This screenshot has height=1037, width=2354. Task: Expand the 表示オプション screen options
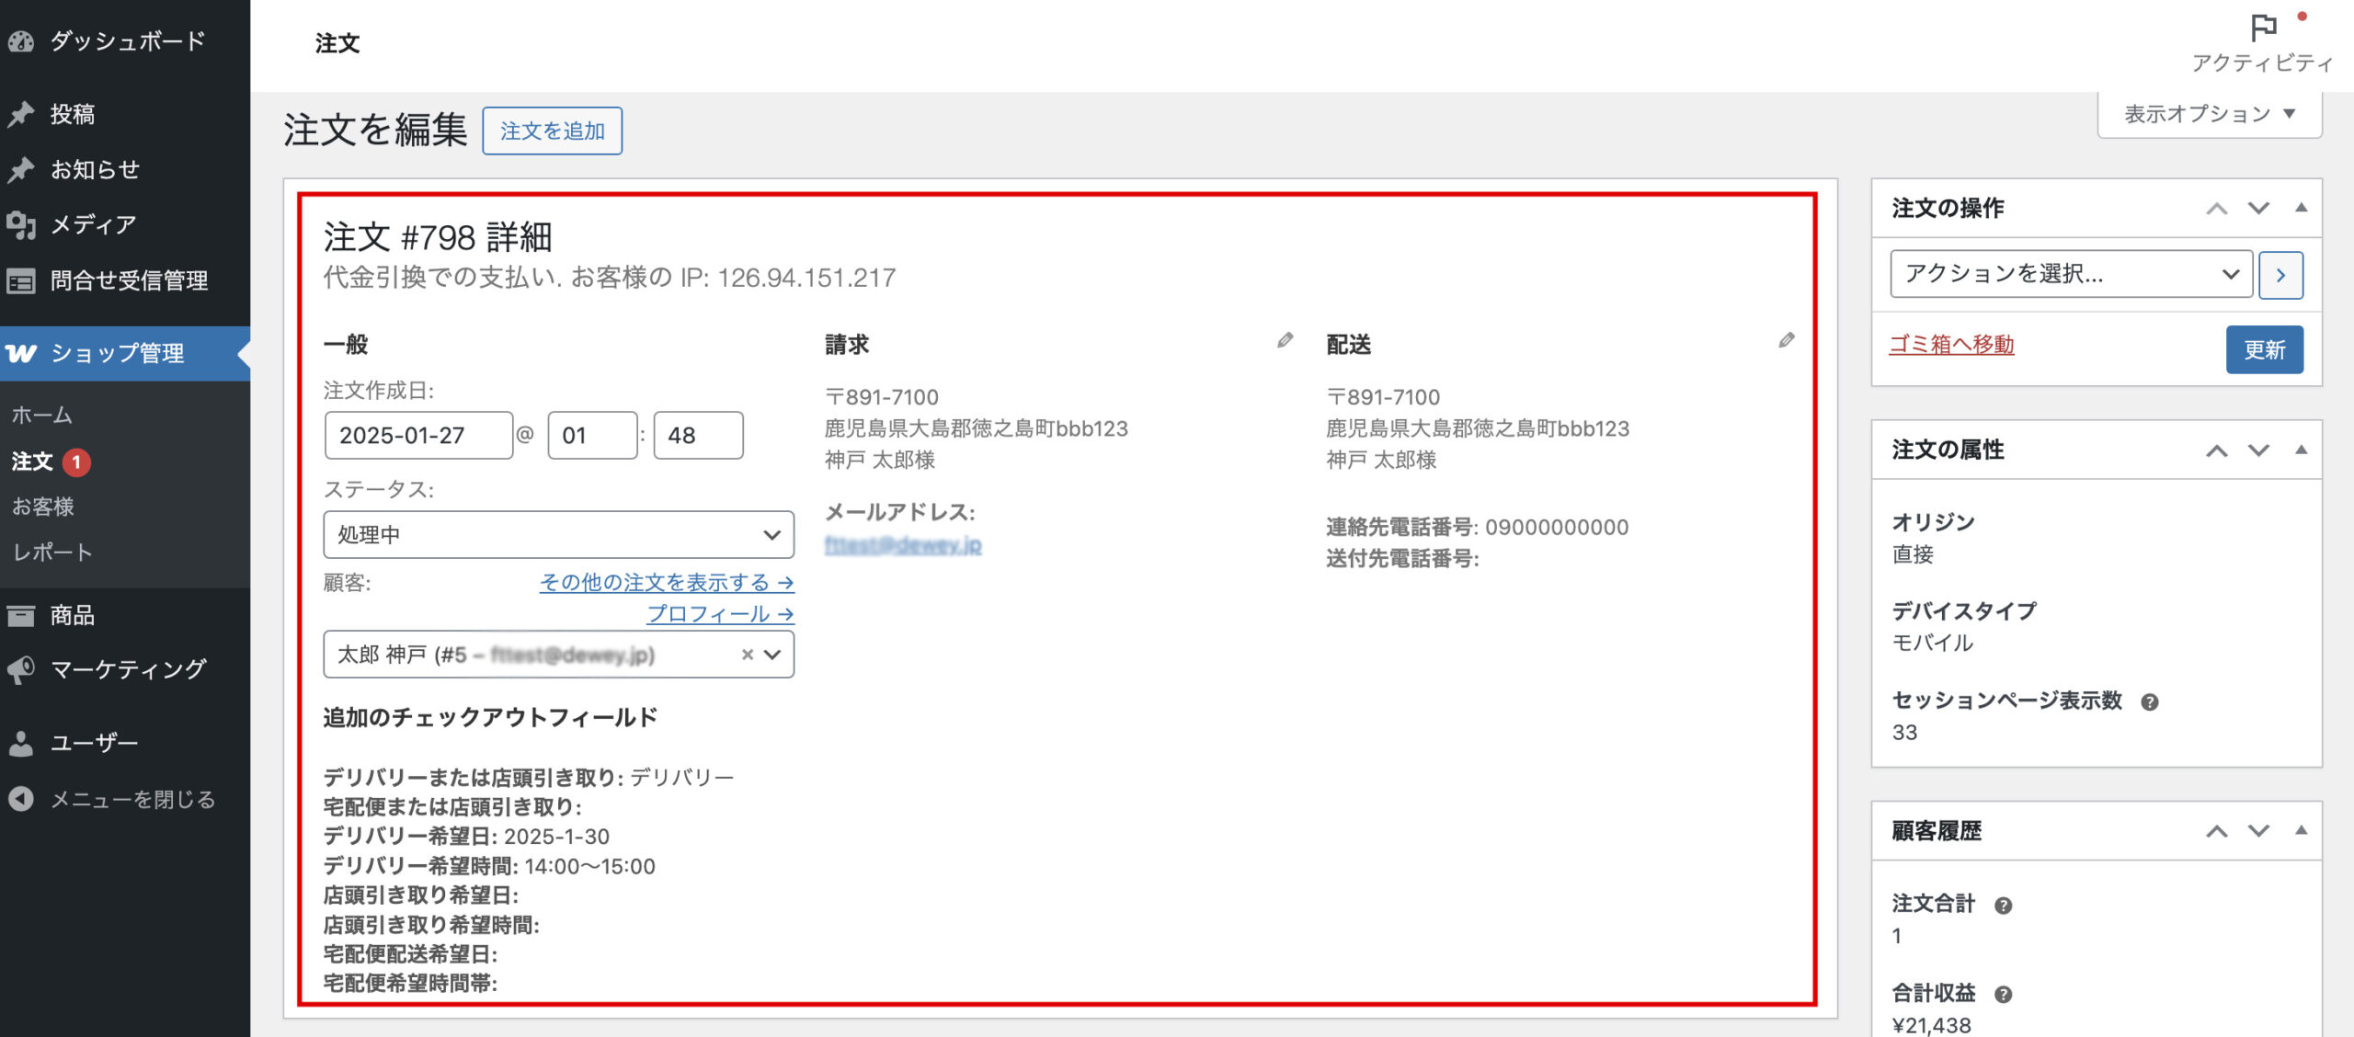tap(2209, 114)
